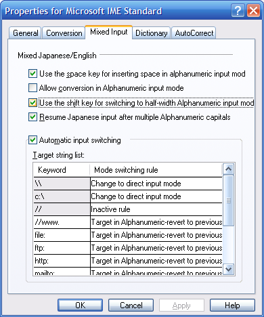
Task: Click the scroll up arrow of target list
Action: pos(229,169)
